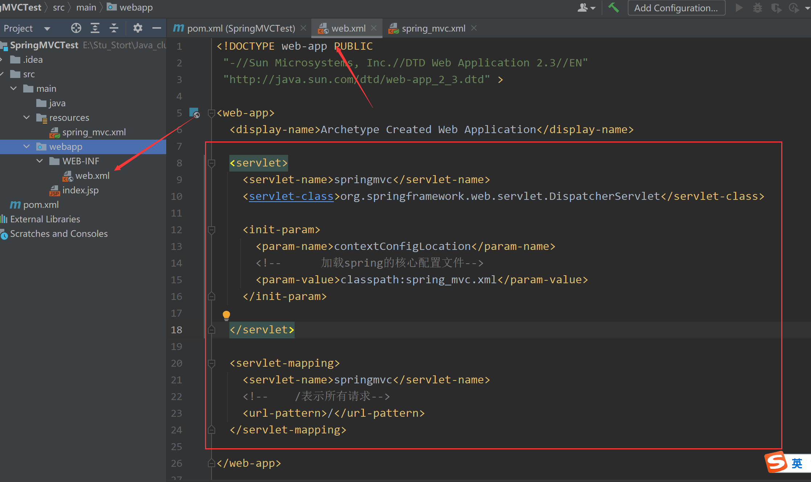
Task: Open Project panel settings gear
Action: point(138,28)
